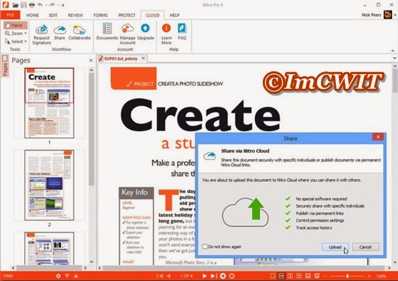The height and width of the screenshot is (281, 398).
Task: Open the Select tool dropdown arrow
Action: point(25,42)
